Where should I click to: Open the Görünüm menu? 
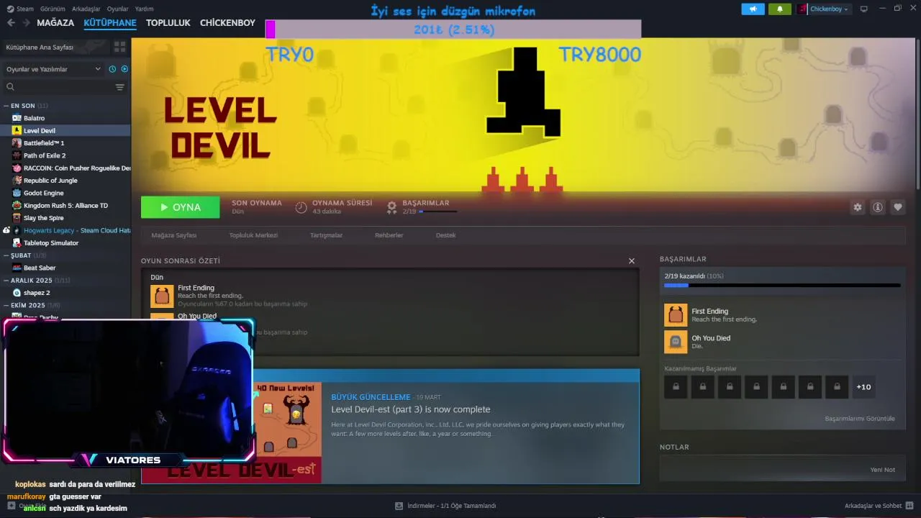click(x=52, y=9)
